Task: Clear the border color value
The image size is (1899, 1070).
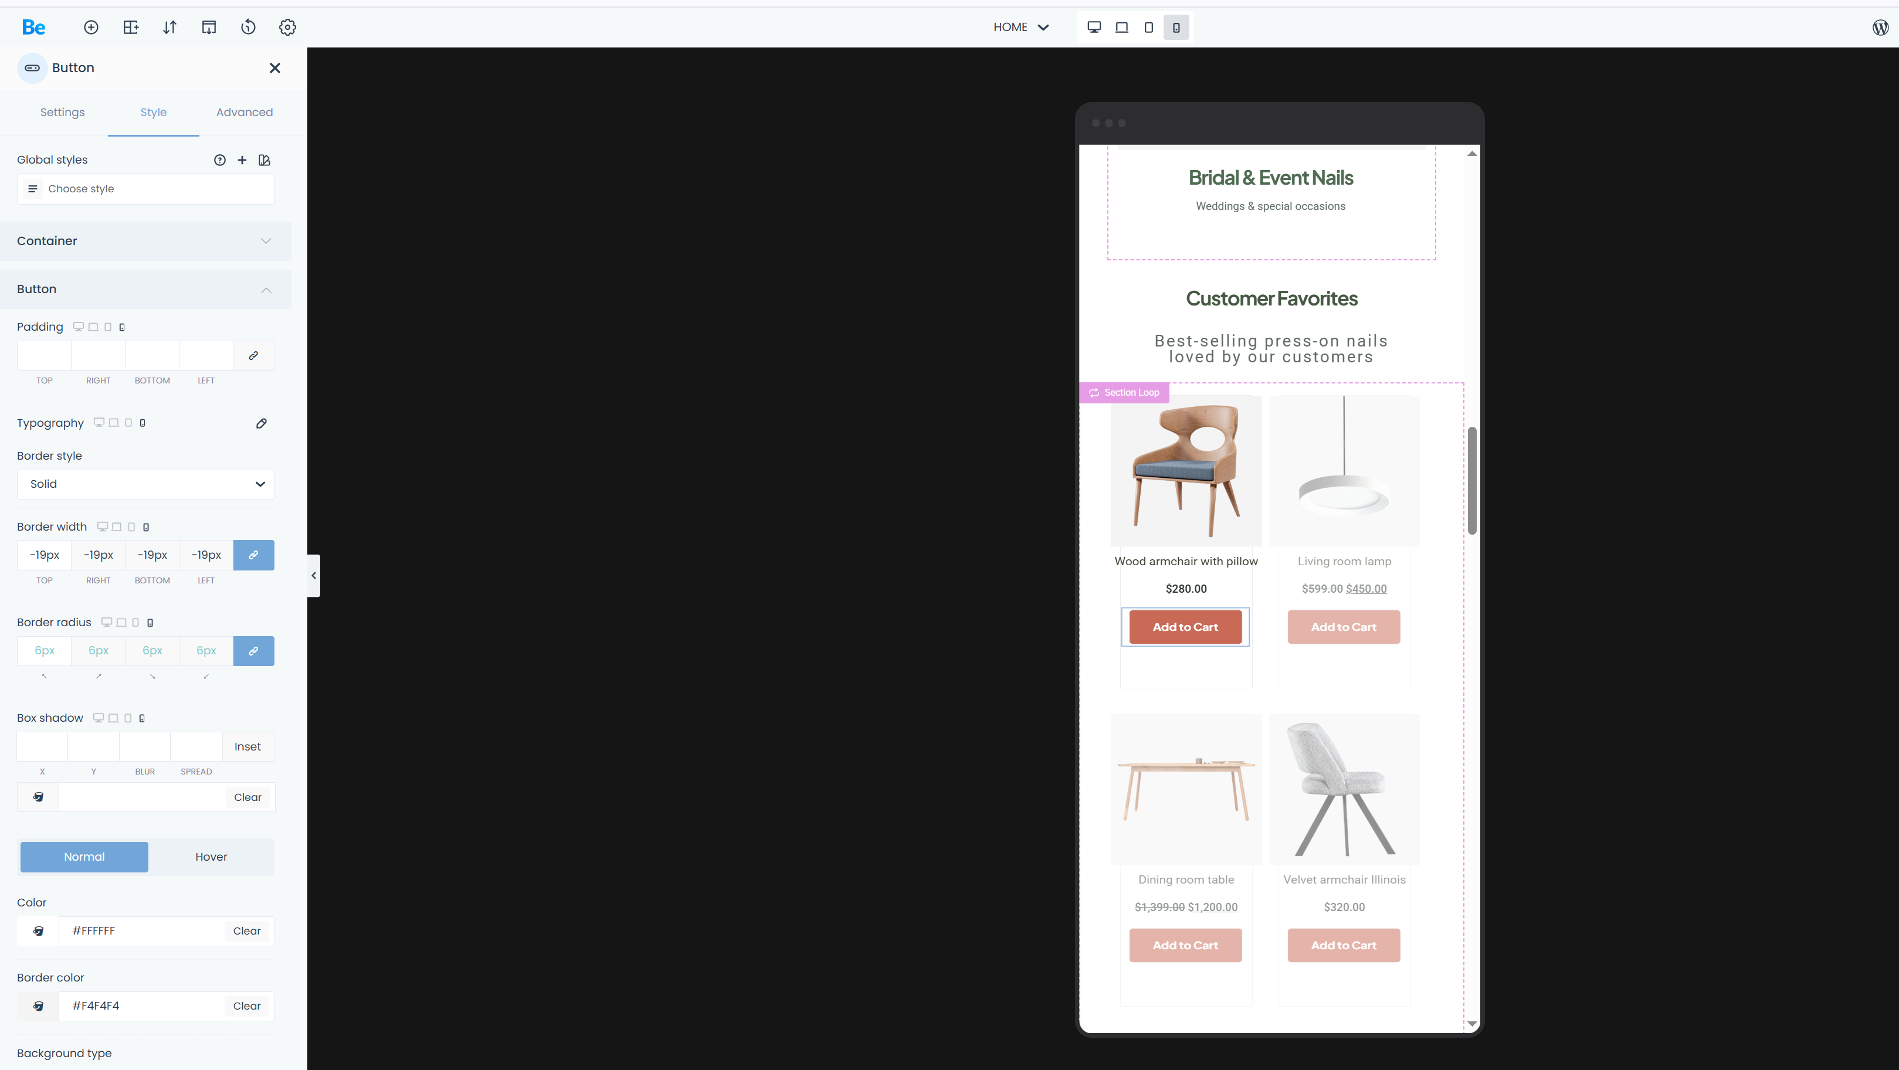Action: [x=246, y=1006]
